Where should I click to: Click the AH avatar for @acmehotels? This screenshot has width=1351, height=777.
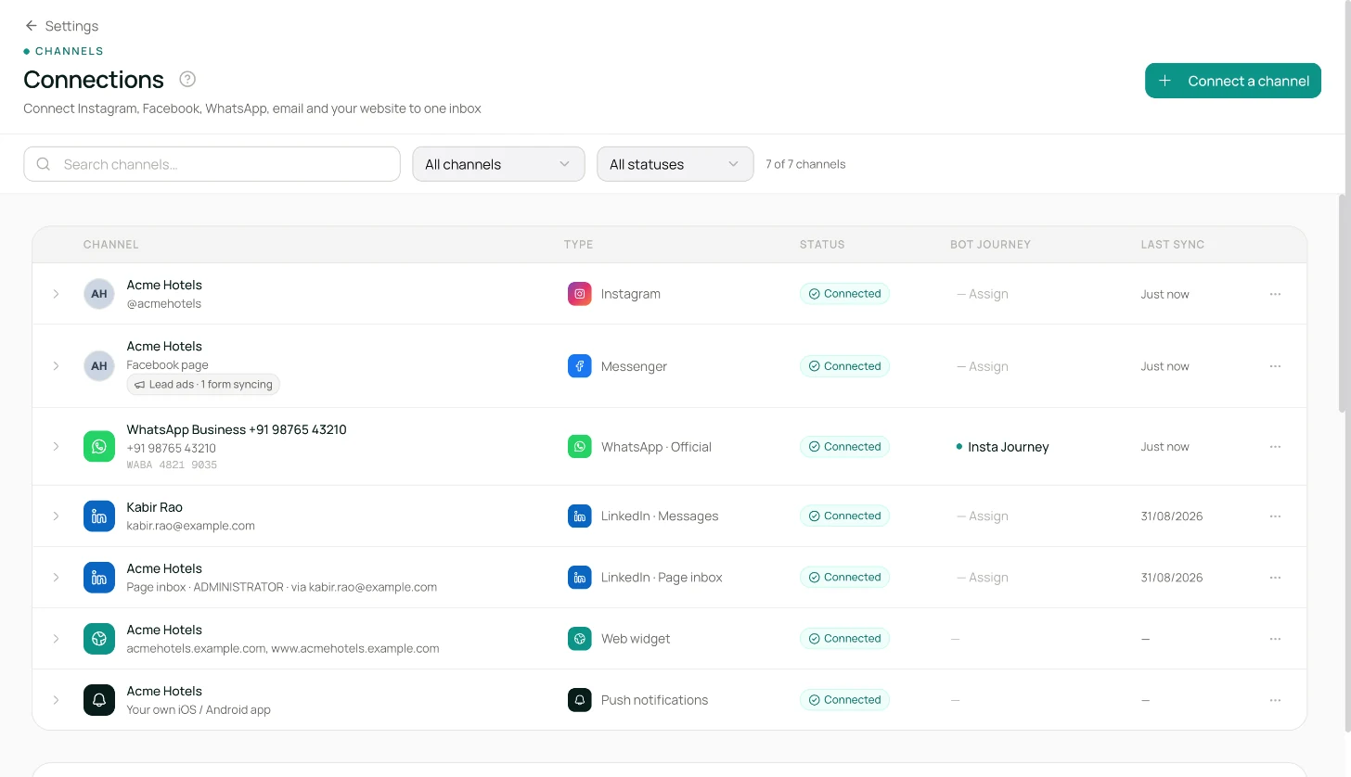99,294
